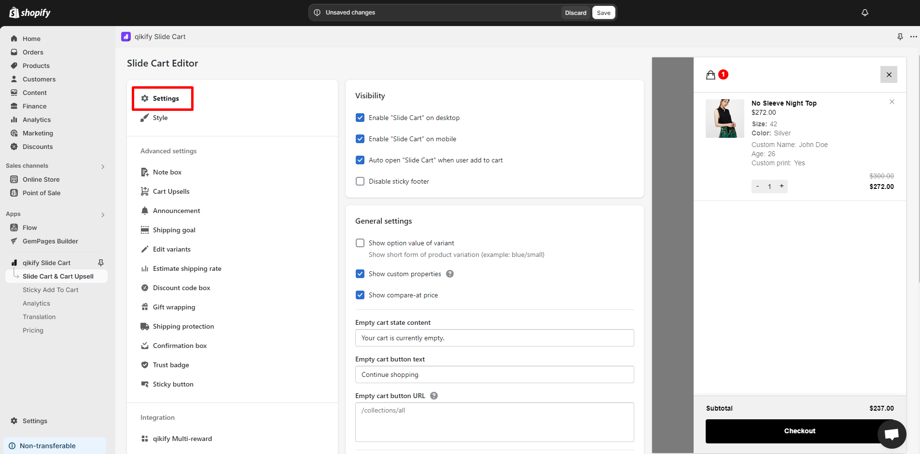The height and width of the screenshot is (454, 920).
Task: Open the Analytics page for Slide Cart
Action: (36, 303)
